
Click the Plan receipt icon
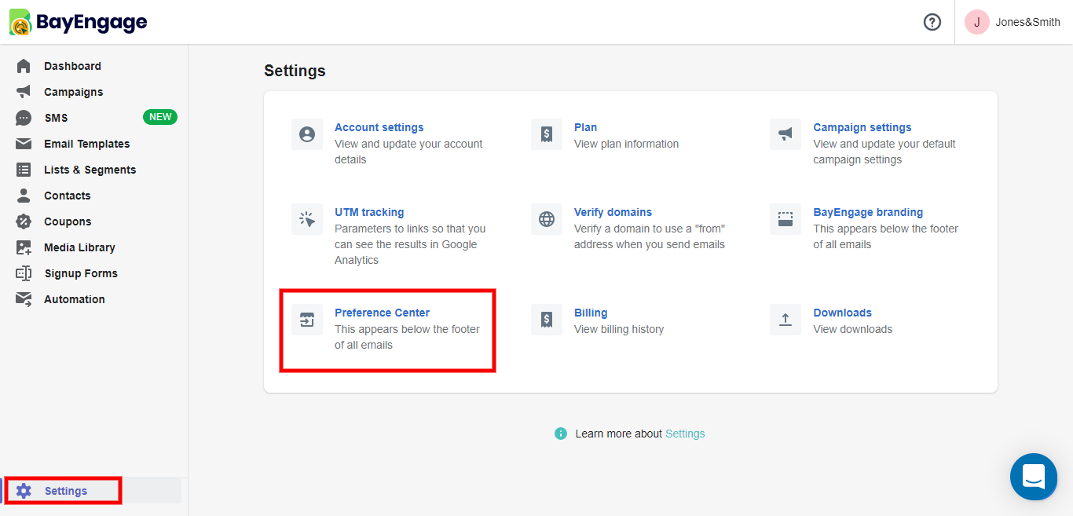point(547,134)
